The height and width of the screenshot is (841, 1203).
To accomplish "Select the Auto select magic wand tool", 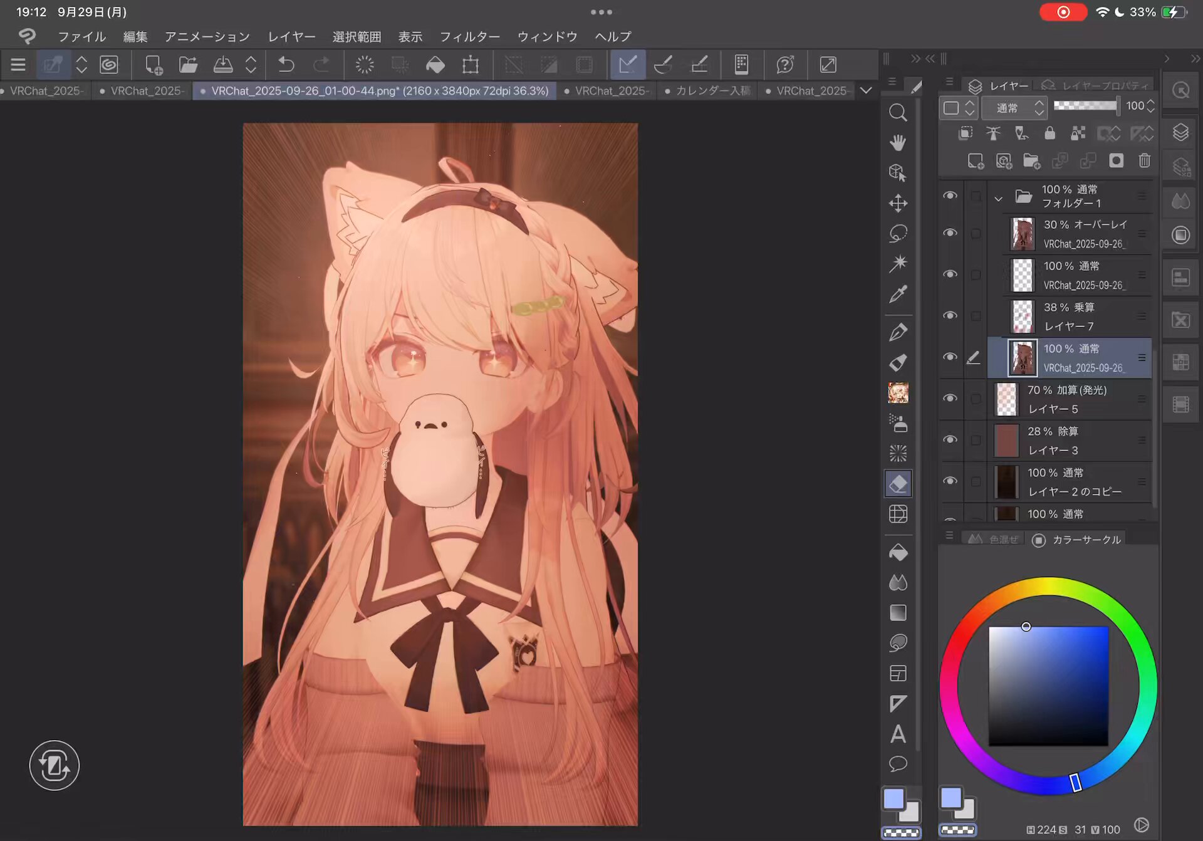I will coord(898,263).
